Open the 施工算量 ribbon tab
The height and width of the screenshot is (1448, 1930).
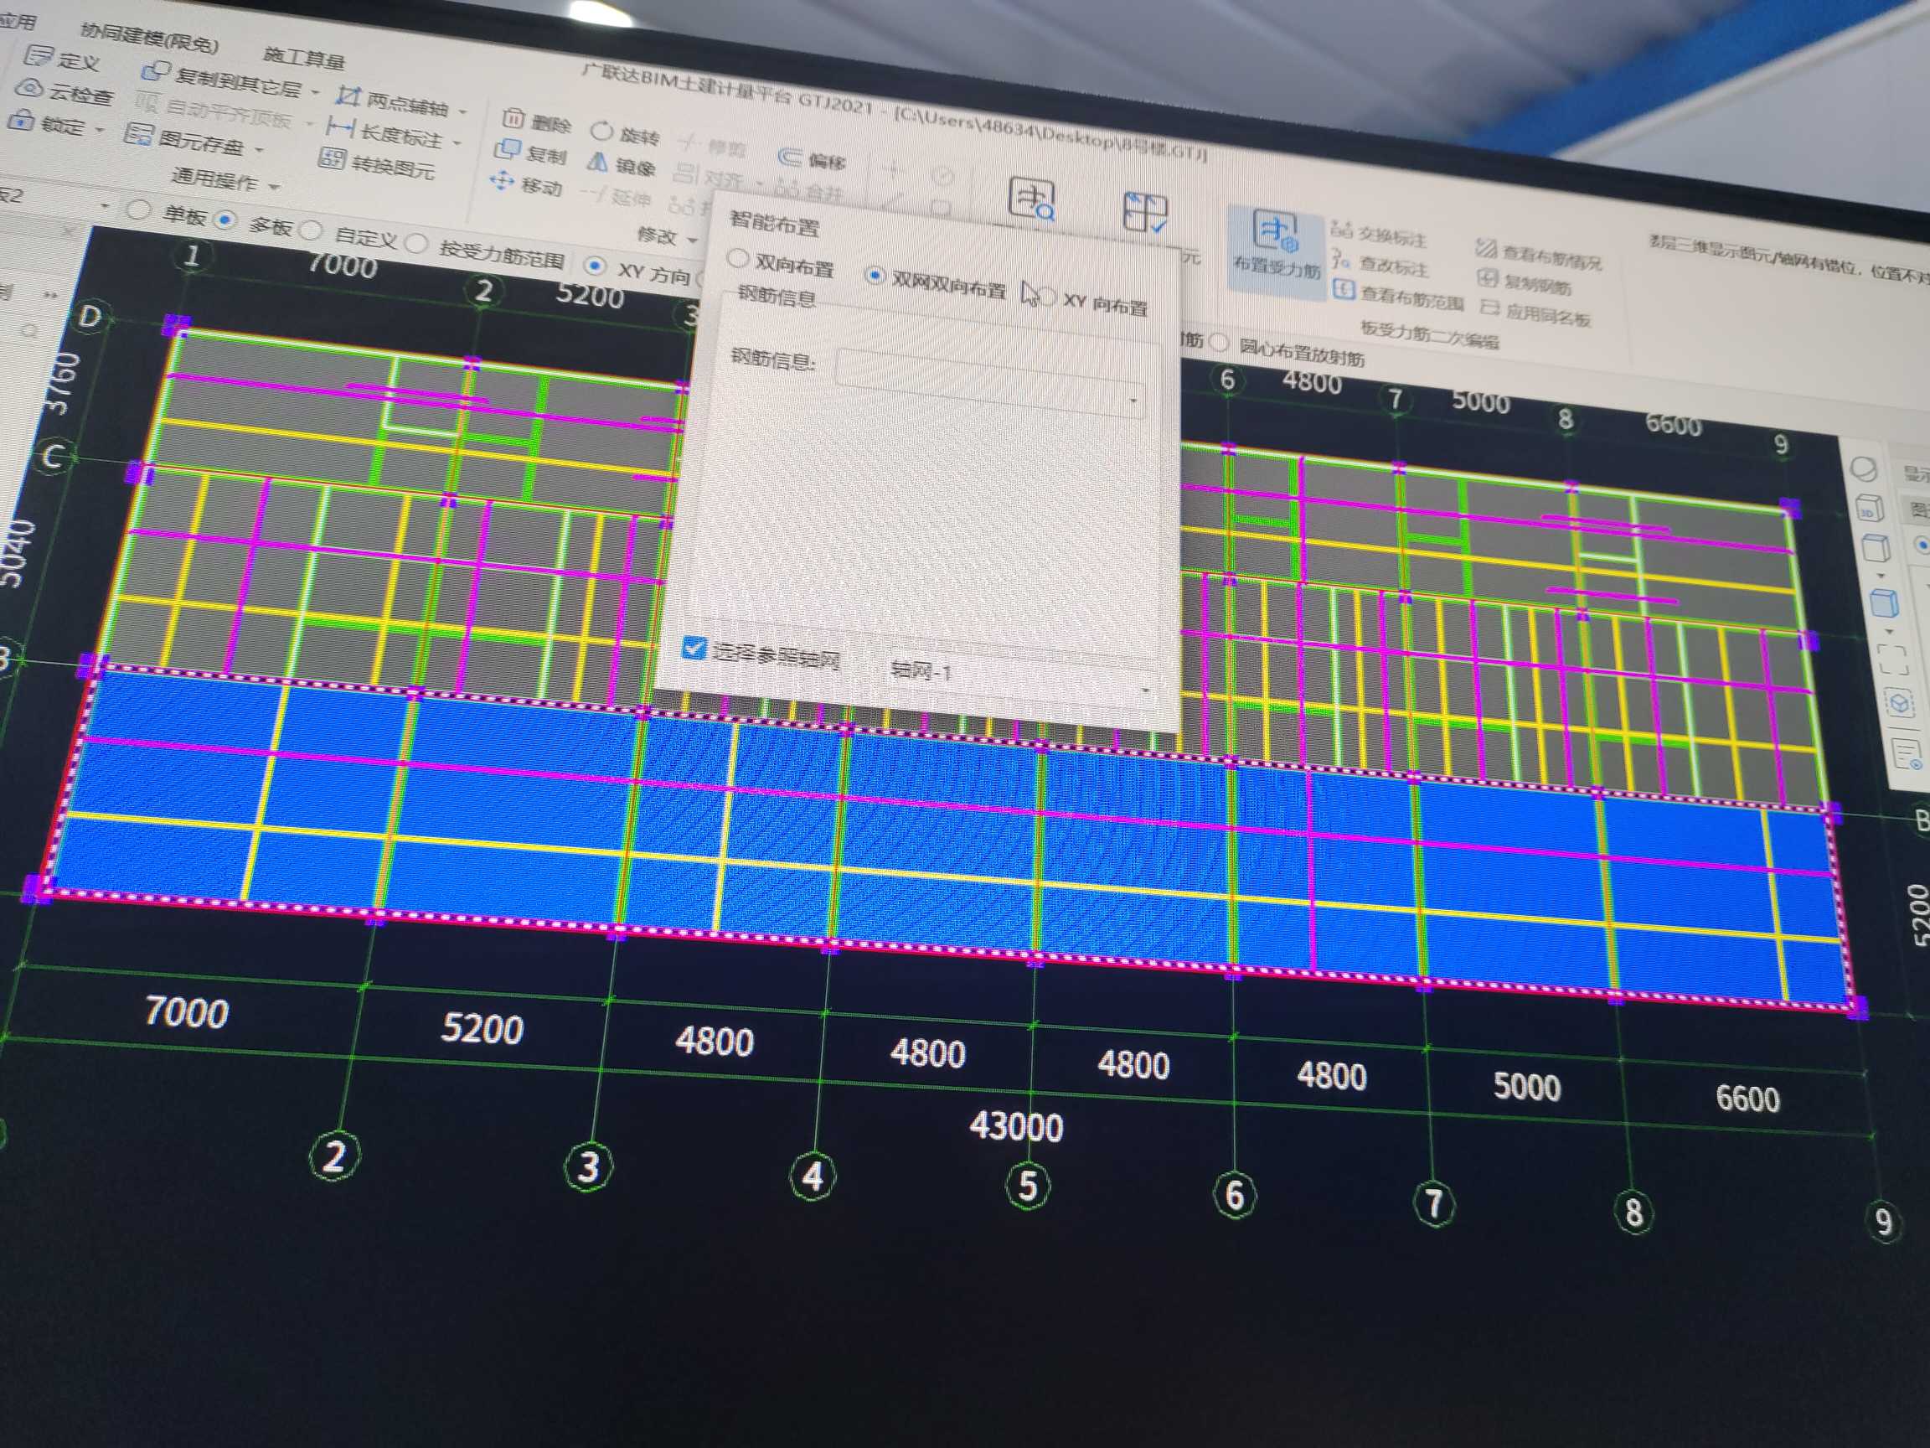[x=303, y=57]
